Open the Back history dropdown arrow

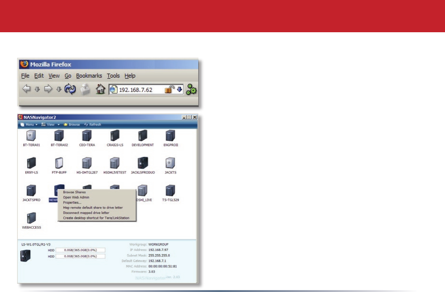click(x=37, y=90)
